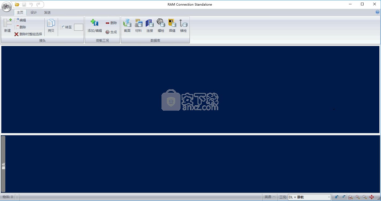This screenshot has width=381, height=201.
Task: Click the 转至 go-to button
Action: pos(67,27)
